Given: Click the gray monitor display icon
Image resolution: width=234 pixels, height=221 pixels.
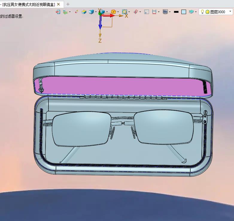Looking at the screenshot, I should pyautogui.click(x=165, y=12).
